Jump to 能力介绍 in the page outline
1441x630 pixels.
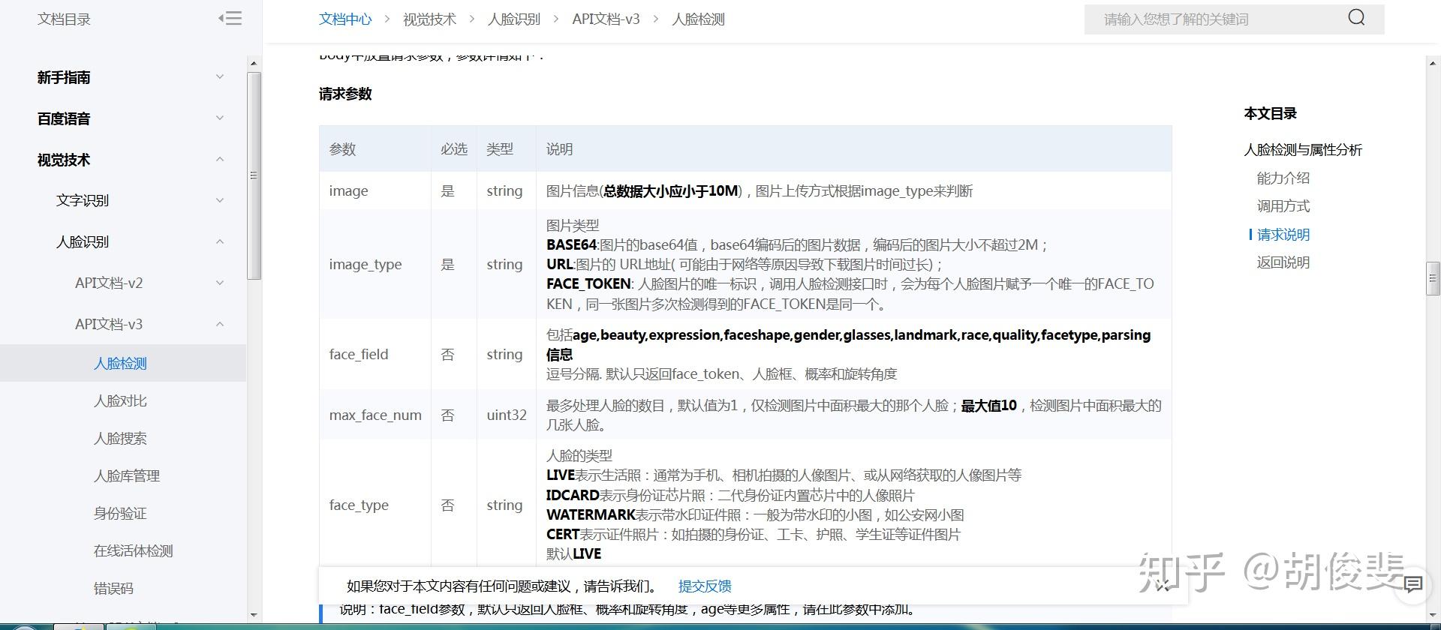[x=1283, y=178]
